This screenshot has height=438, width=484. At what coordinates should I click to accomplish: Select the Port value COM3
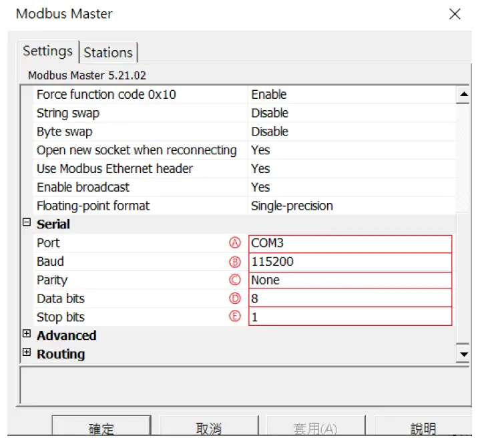click(350, 244)
